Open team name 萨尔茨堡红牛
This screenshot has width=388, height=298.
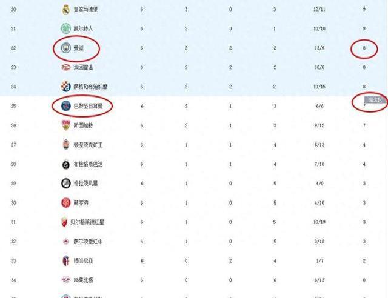[88, 241]
